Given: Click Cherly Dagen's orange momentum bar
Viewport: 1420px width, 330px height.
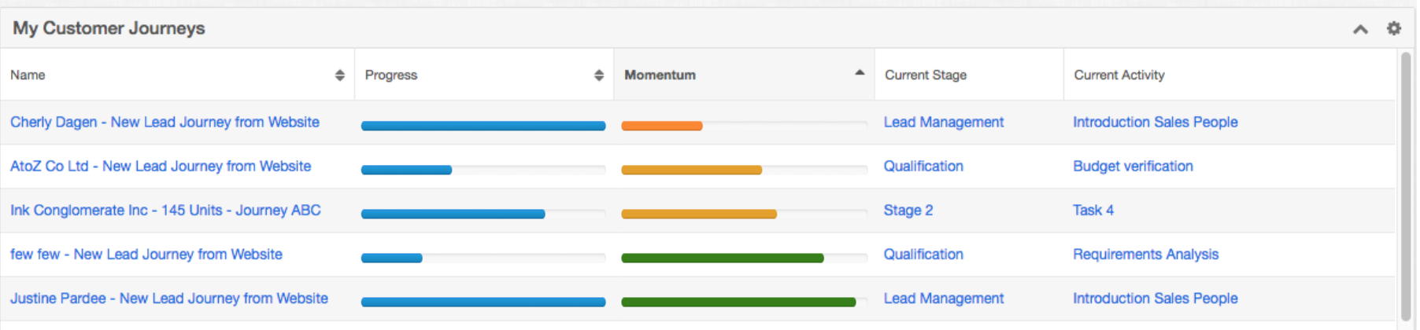Looking at the screenshot, I should point(661,126).
